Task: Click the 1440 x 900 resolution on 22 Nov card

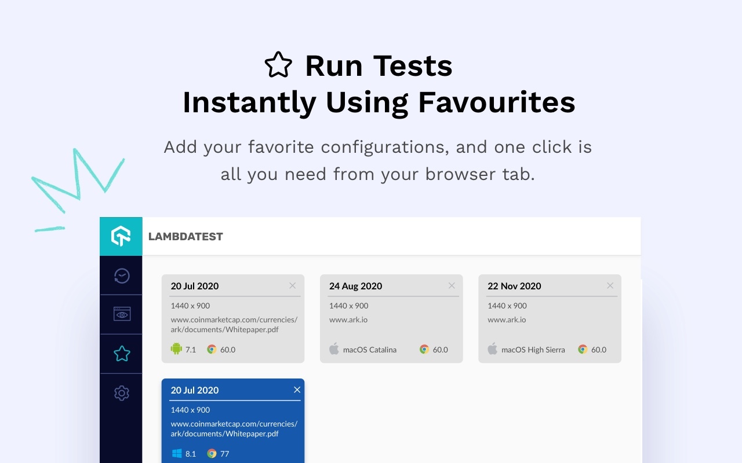Action: tap(507, 306)
